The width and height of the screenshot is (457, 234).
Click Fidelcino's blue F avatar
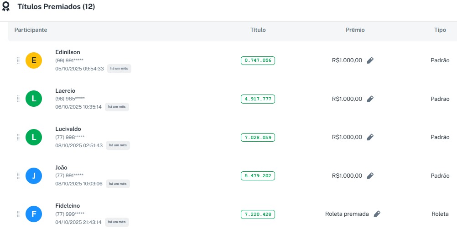34,214
